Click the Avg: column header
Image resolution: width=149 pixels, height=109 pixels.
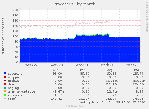(x=110, y=70)
